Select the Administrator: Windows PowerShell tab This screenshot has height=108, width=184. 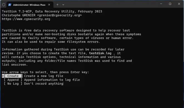[x=30, y=5]
